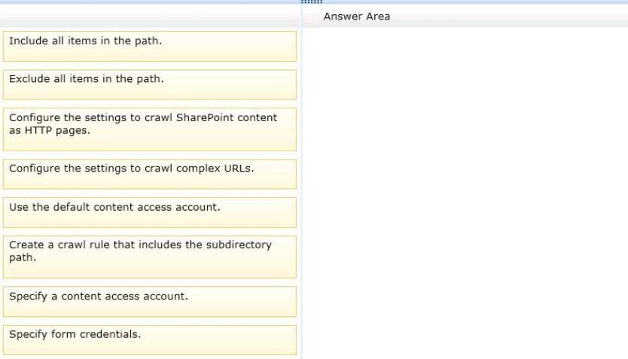
Task: Click the 'Answer Area' header label
Action: [x=356, y=17]
